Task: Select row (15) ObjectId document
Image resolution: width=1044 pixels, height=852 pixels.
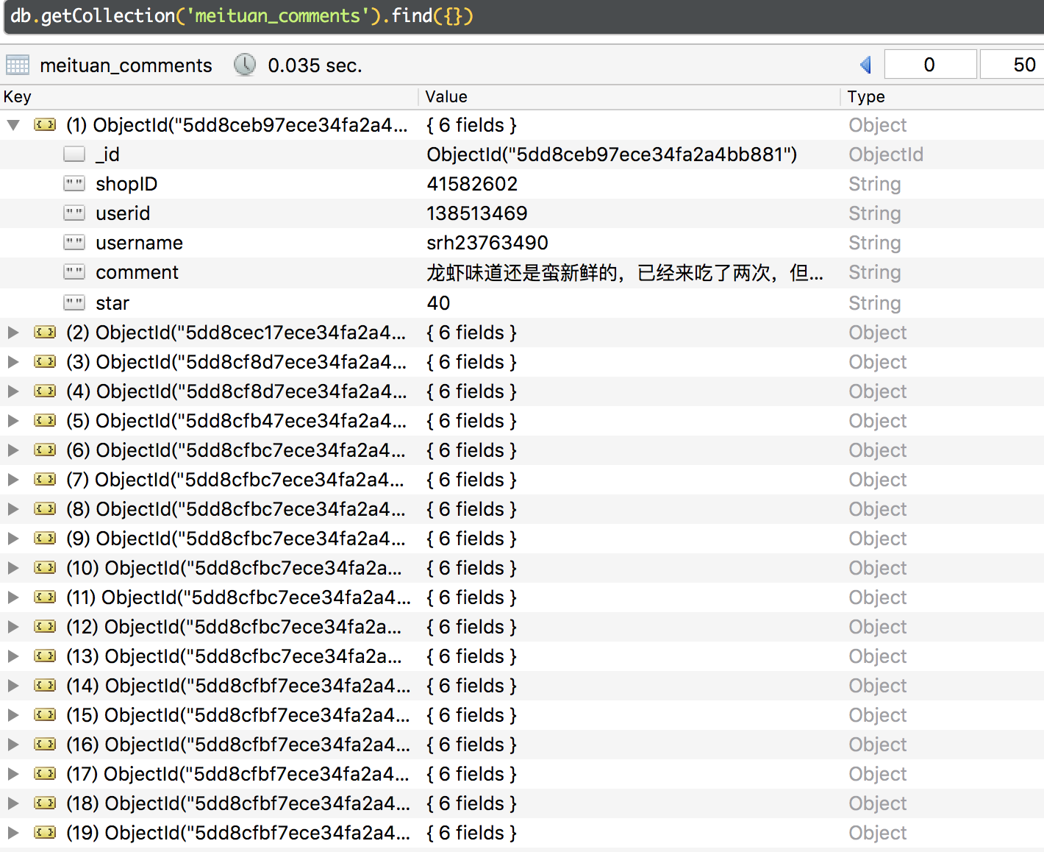Action: 522,715
